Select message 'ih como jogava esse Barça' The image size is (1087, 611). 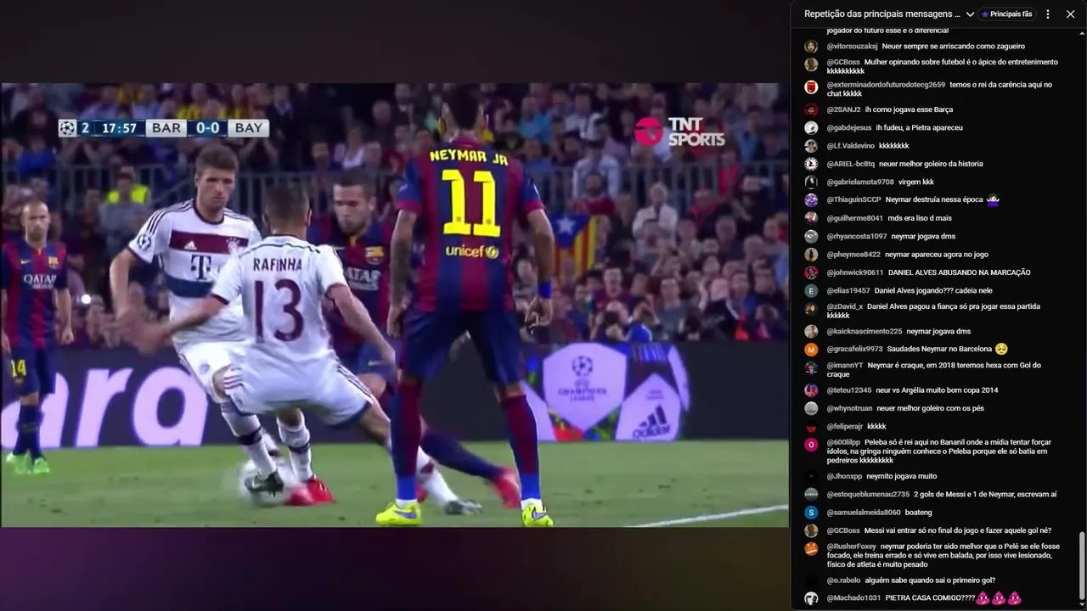(x=909, y=109)
